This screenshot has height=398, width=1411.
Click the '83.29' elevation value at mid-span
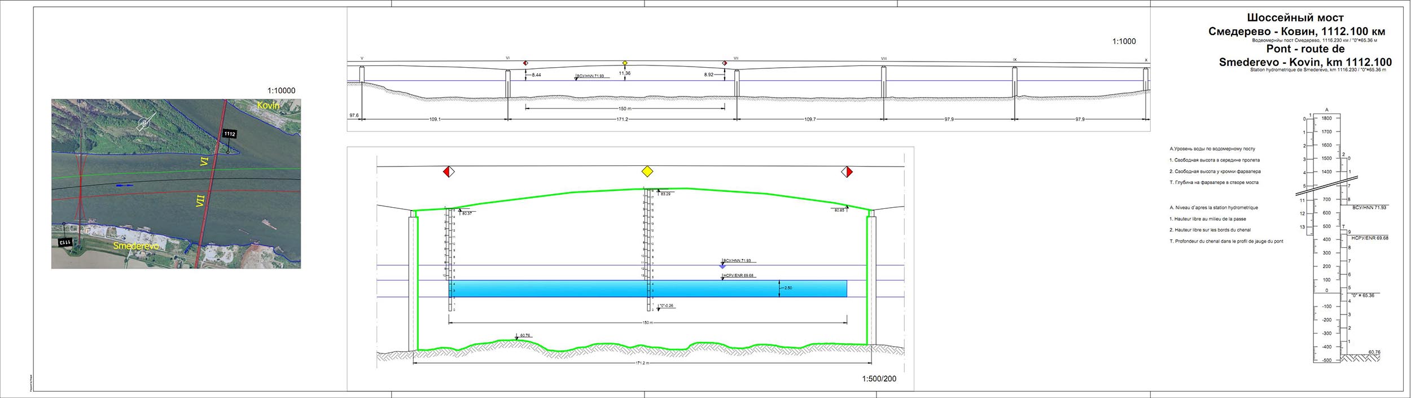pyautogui.click(x=665, y=194)
